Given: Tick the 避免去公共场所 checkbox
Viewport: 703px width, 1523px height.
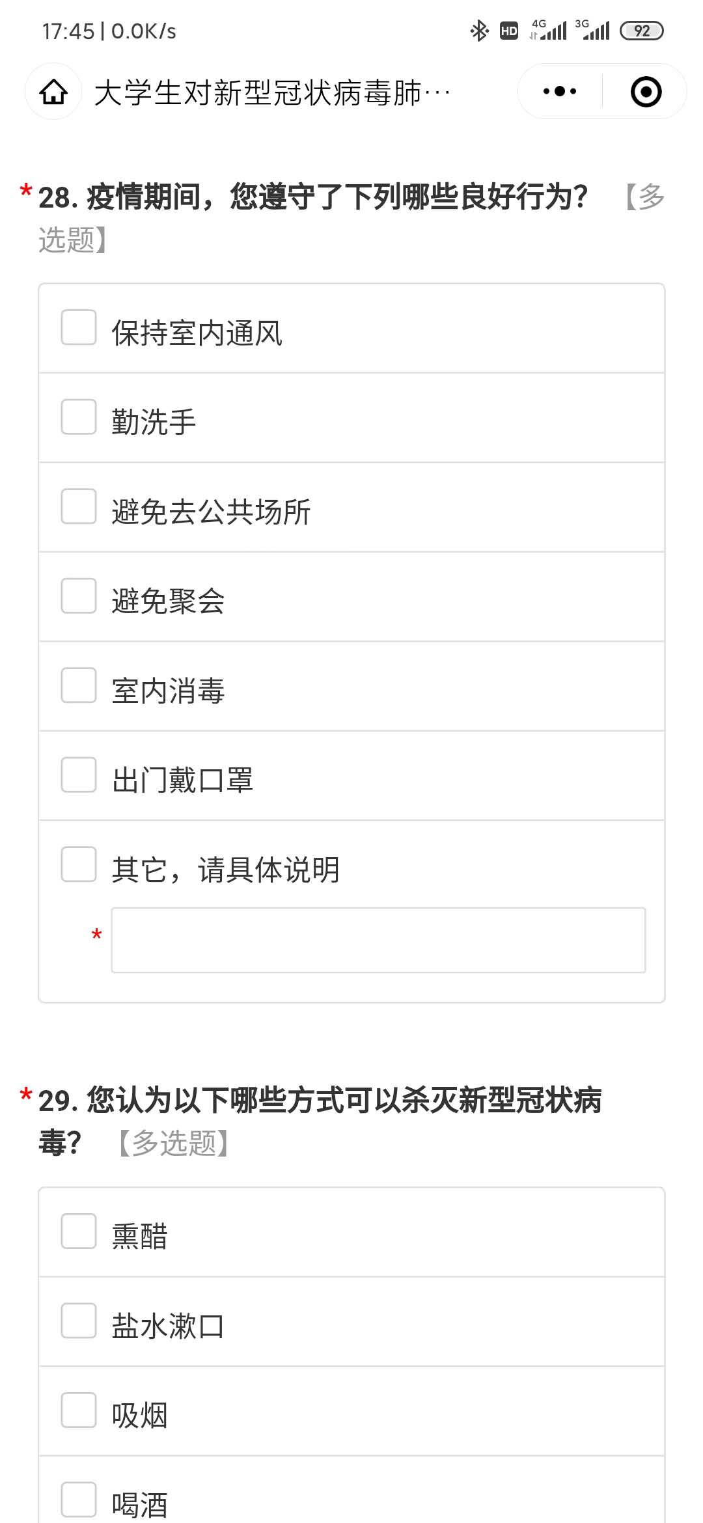Looking at the screenshot, I should 79,506.
